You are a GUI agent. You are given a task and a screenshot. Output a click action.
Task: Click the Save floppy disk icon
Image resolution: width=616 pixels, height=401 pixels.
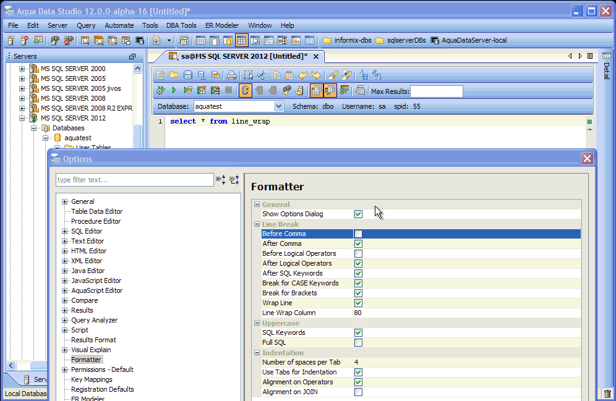tap(188, 75)
